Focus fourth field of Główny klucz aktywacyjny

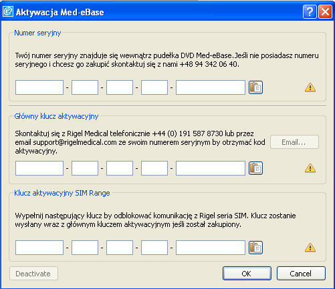[x=154, y=168]
